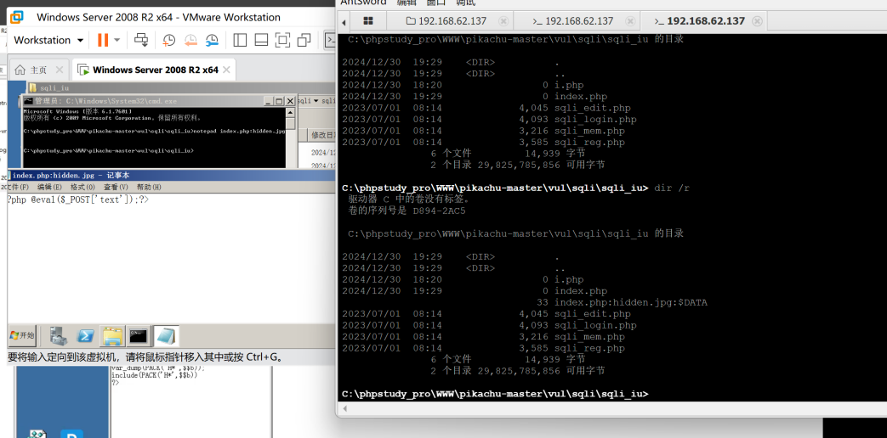Click the VMware Ctrl+G input hint status bar
Screen dimensions: 887x438
pos(145,357)
